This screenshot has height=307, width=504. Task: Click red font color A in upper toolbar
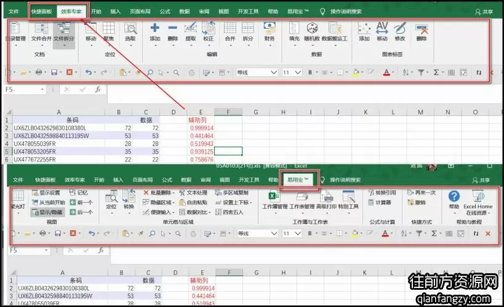[x=386, y=72]
